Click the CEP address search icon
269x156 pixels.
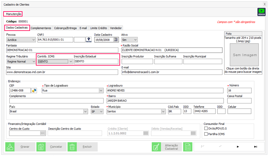34,91
